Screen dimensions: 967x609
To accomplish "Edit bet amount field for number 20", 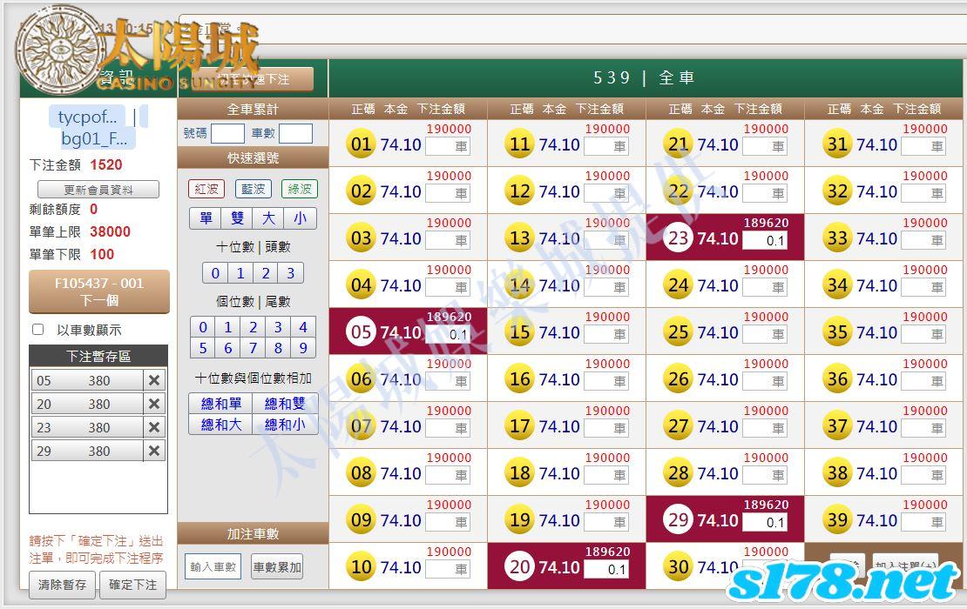I will [x=606, y=569].
